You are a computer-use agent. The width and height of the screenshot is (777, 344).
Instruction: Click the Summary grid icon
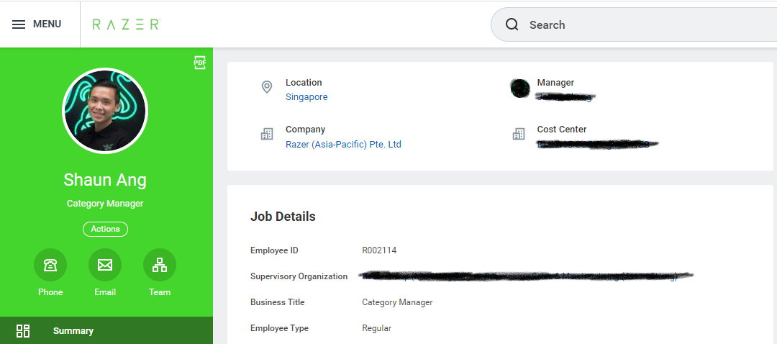click(23, 330)
